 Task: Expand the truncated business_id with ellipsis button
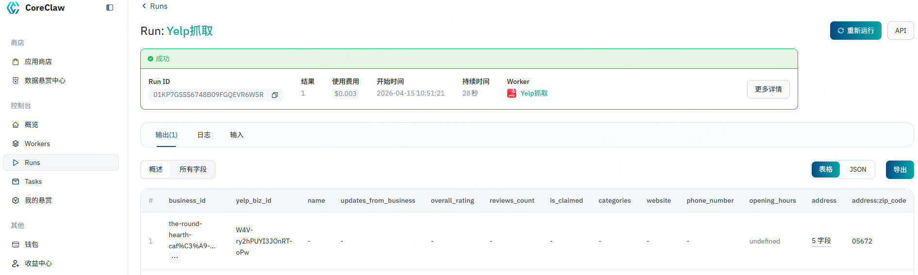click(x=175, y=258)
